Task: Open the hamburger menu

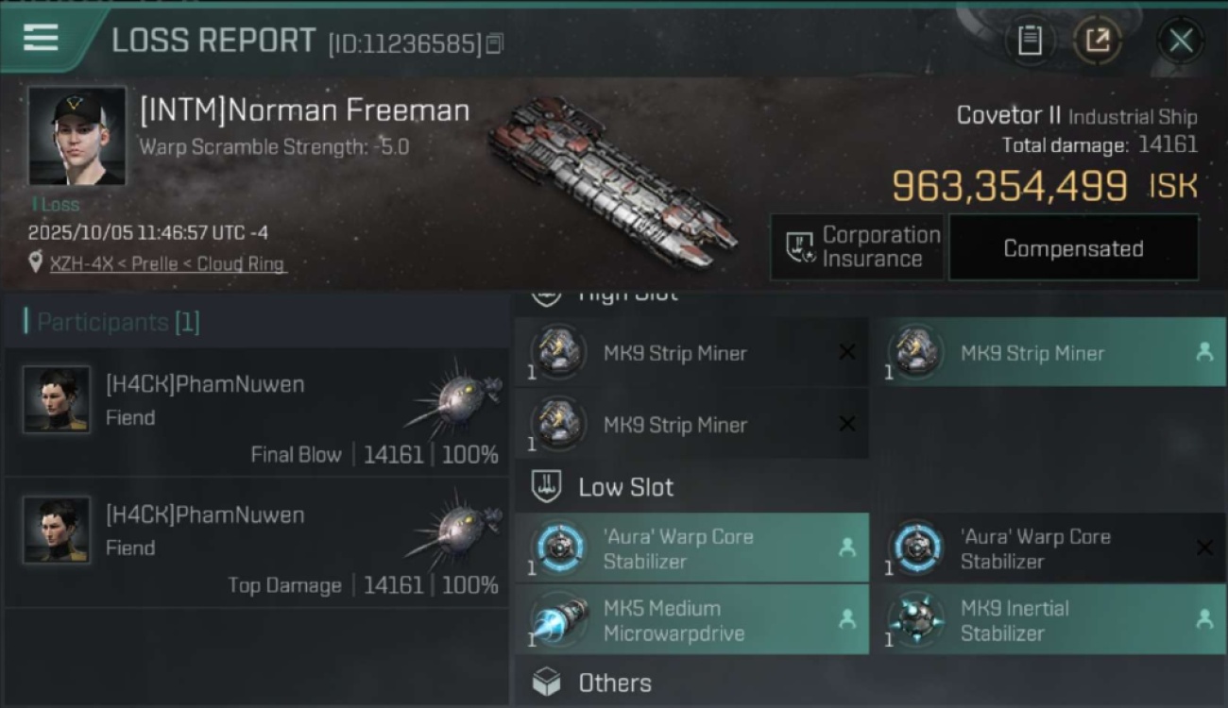Action: pos(42,38)
